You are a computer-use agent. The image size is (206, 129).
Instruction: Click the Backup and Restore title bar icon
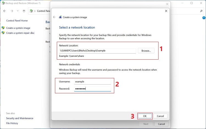pos(3,3)
